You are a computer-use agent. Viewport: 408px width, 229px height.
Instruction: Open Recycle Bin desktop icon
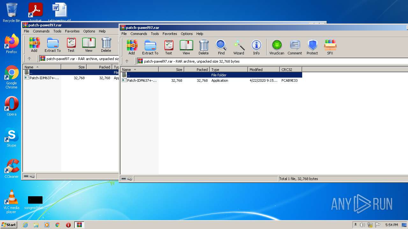pos(11,13)
